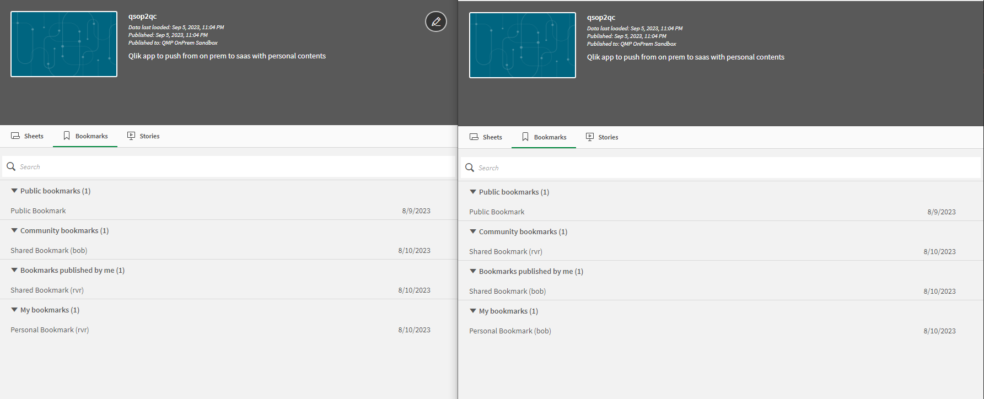This screenshot has height=399, width=984.
Task: Click the qsop2qc app title in left window
Action: [142, 17]
